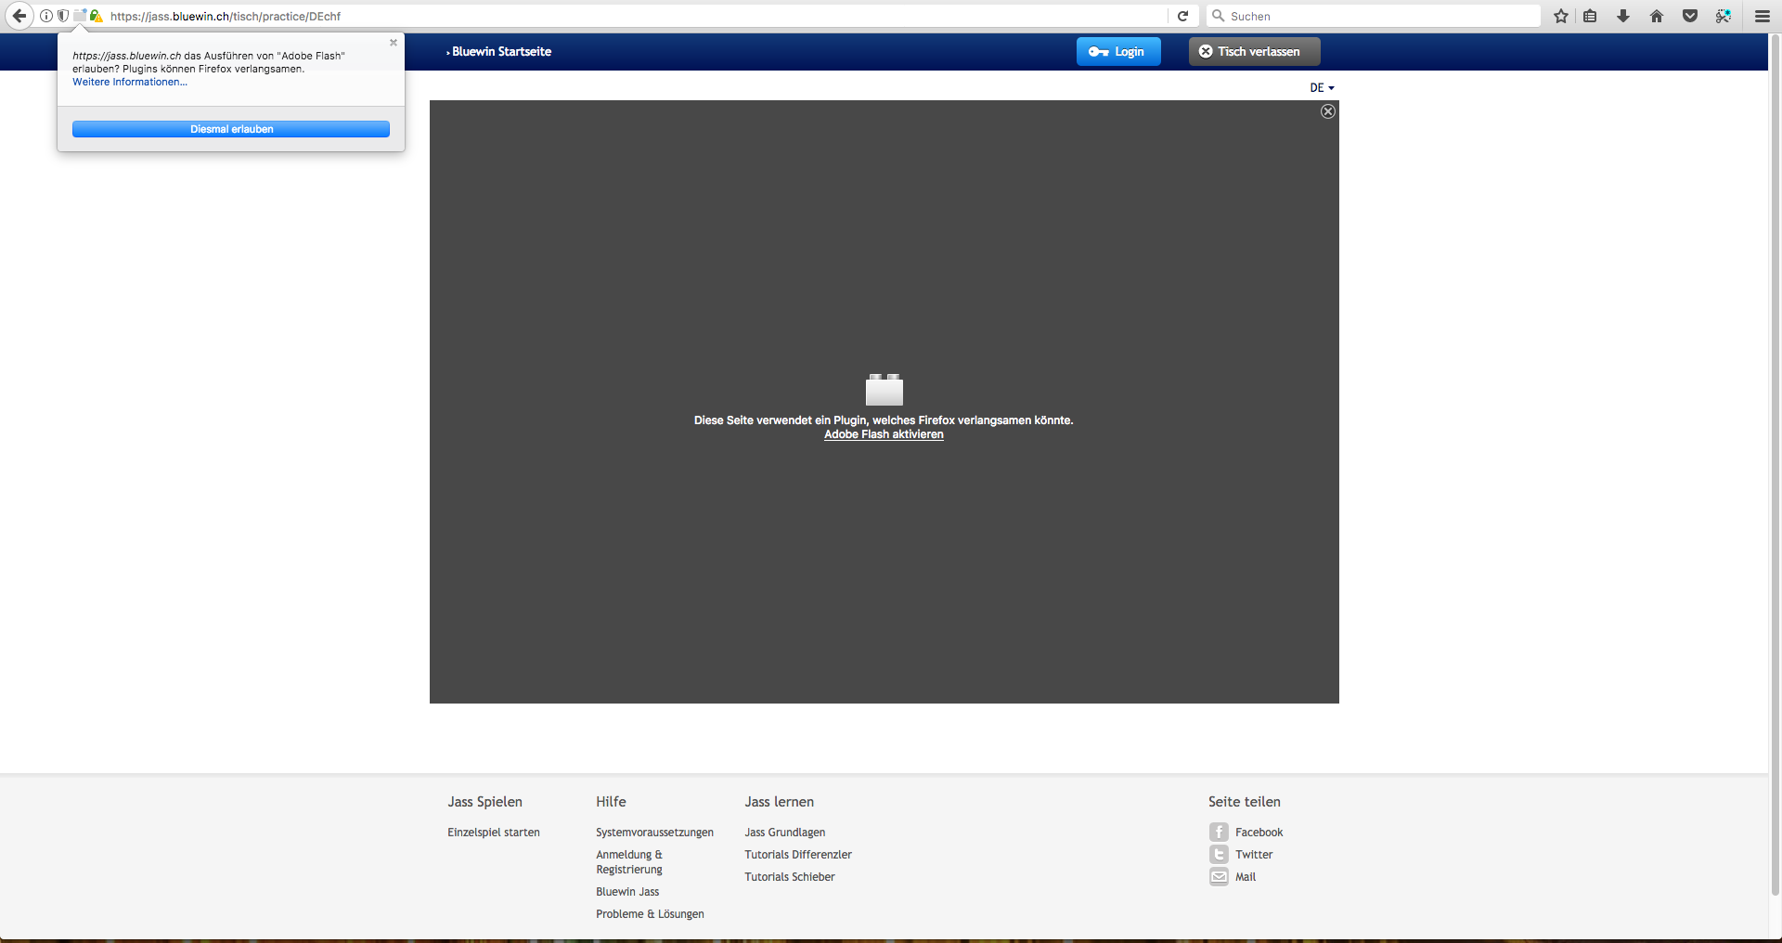Image resolution: width=1782 pixels, height=943 pixels.
Task: Reload the page with the refresh icon
Action: pos(1182,16)
